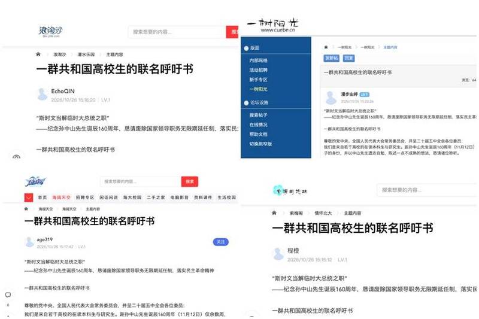
Task: Select highlighted 一树阳光 board in the sidebar
Action: tap(258, 89)
